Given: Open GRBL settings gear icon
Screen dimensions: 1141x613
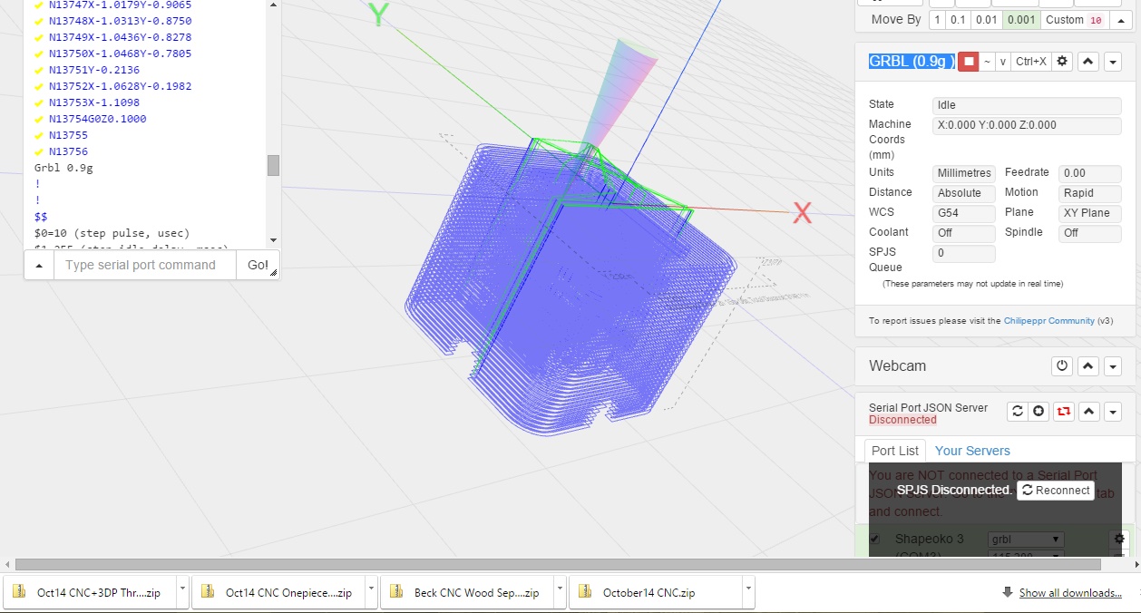Looking at the screenshot, I should point(1062,62).
